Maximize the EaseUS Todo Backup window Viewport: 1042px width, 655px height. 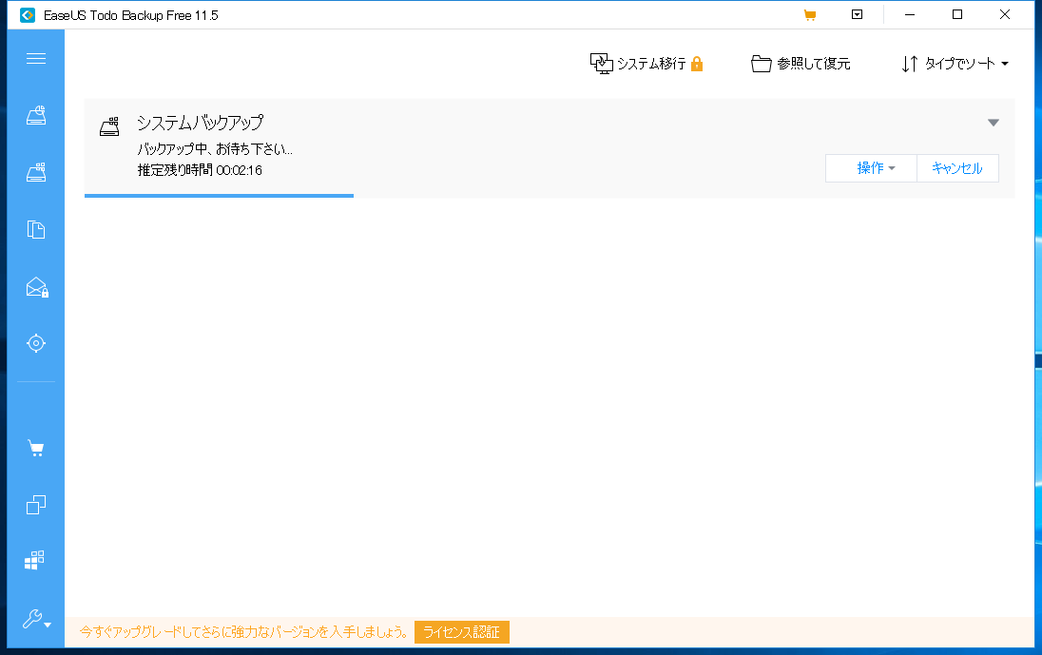click(957, 14)
